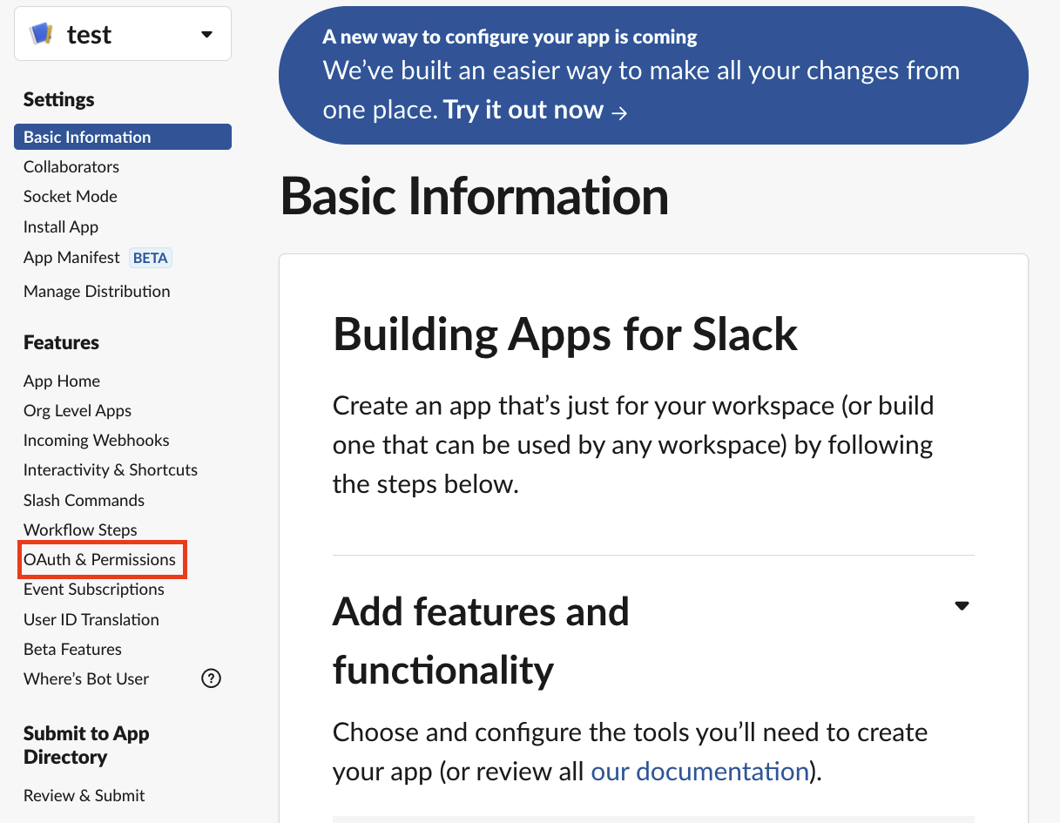Click the Settings section heading in the sidebar
Screen dimensions: 1060x823
59,99
